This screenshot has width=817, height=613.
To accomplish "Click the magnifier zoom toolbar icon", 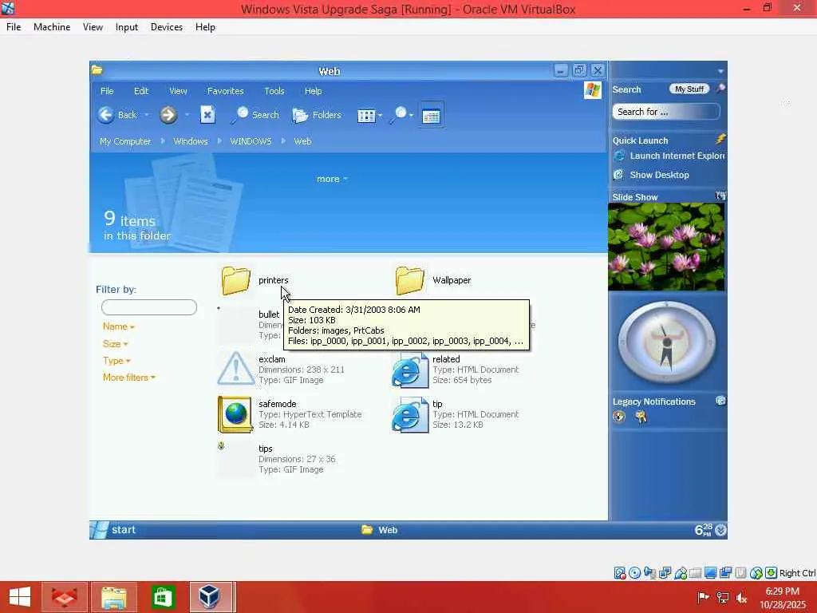I will click(x=399, y=115).
